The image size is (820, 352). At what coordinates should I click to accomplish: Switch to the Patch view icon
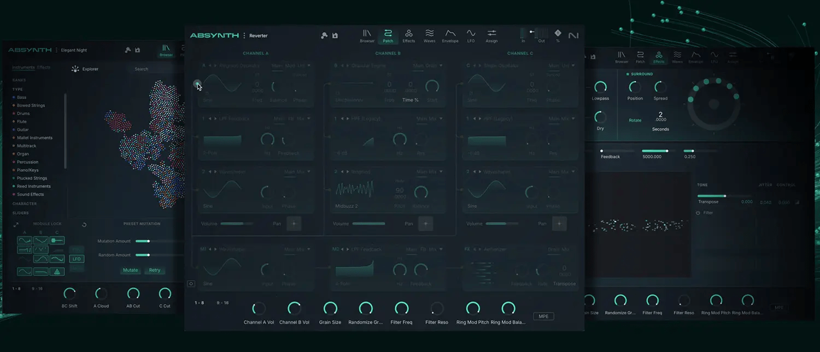click(388, 36)
